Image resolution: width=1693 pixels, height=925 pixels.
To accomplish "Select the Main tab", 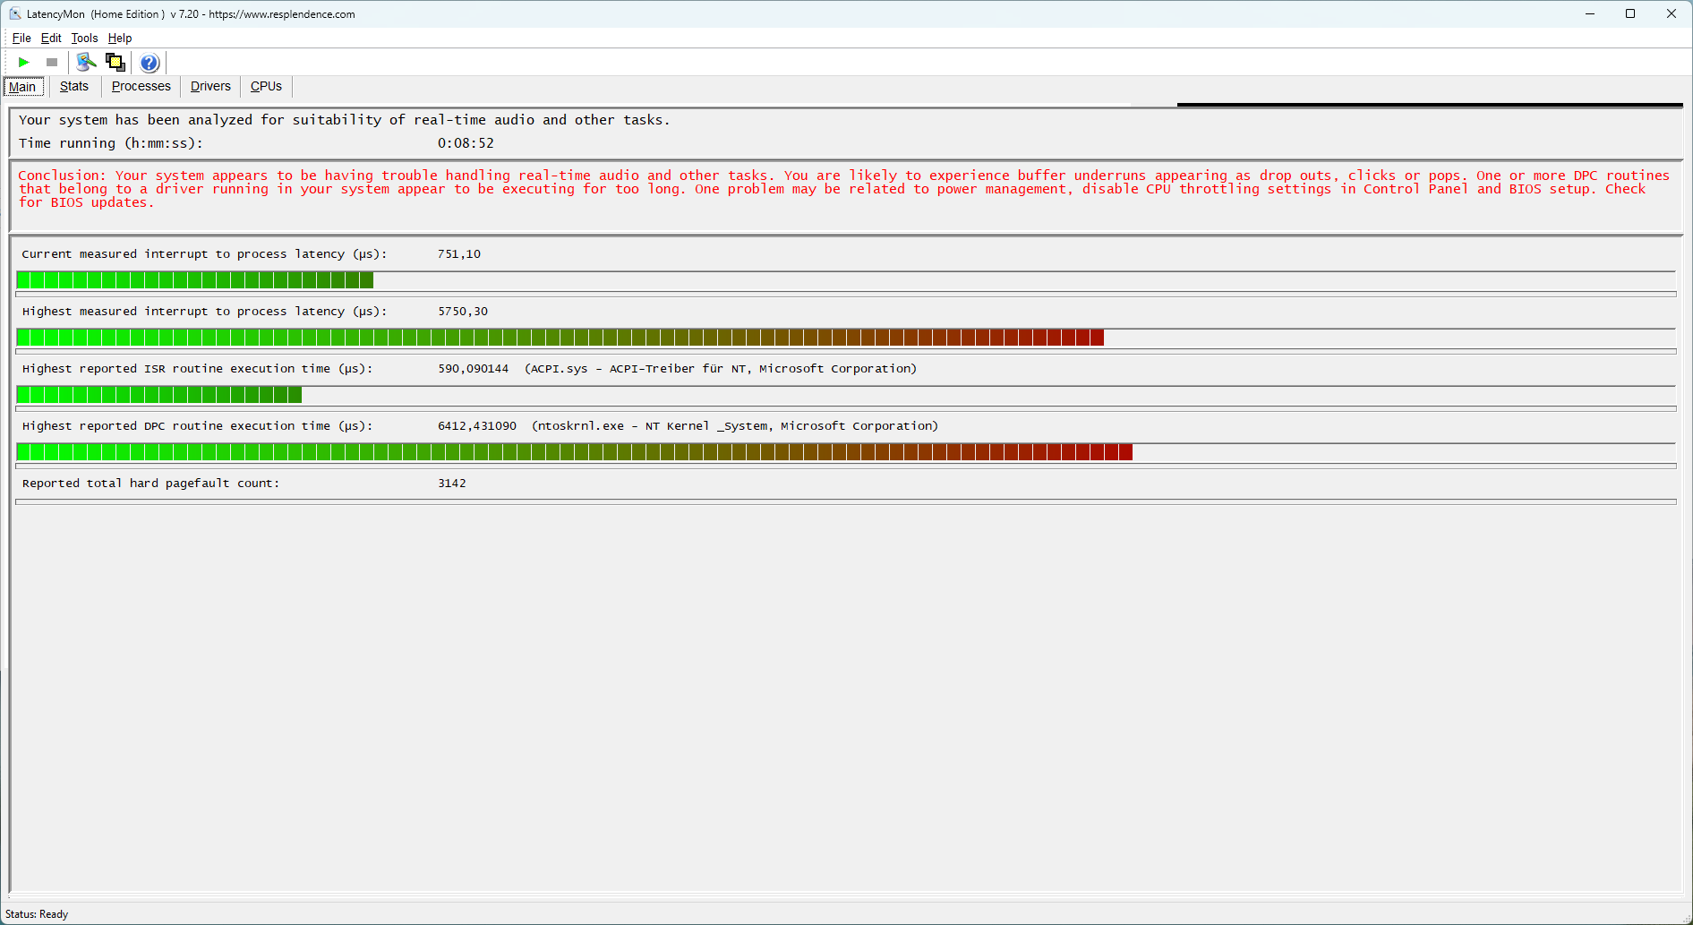I will click(x=23, y=87).
